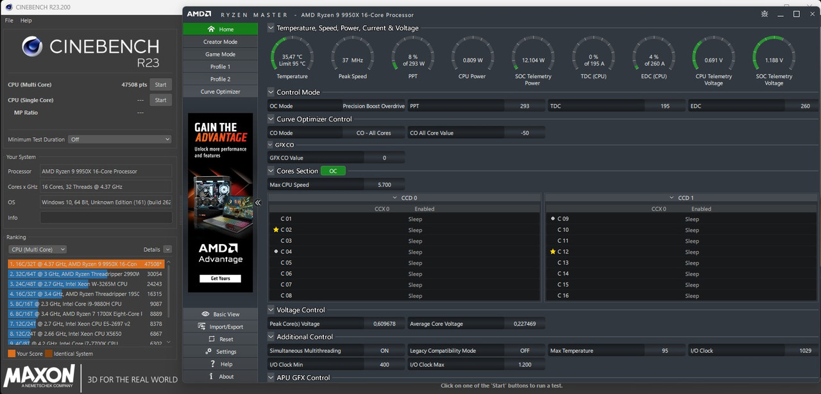
Task: Click the Help question mark icon
Action: (x=212, y=364)
